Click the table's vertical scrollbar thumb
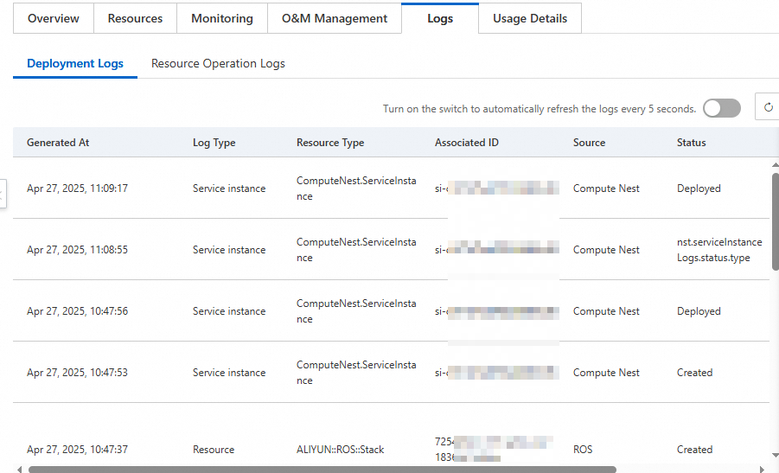This screenshot has width=779, height=473. pos(775,221)
